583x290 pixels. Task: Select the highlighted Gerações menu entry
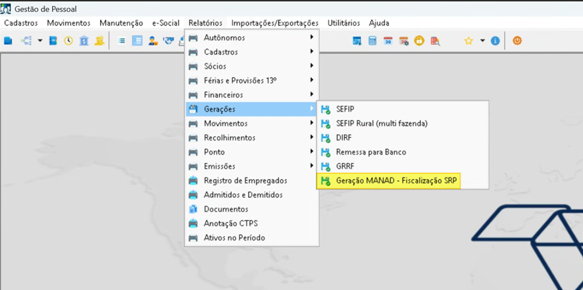[252, 109]
